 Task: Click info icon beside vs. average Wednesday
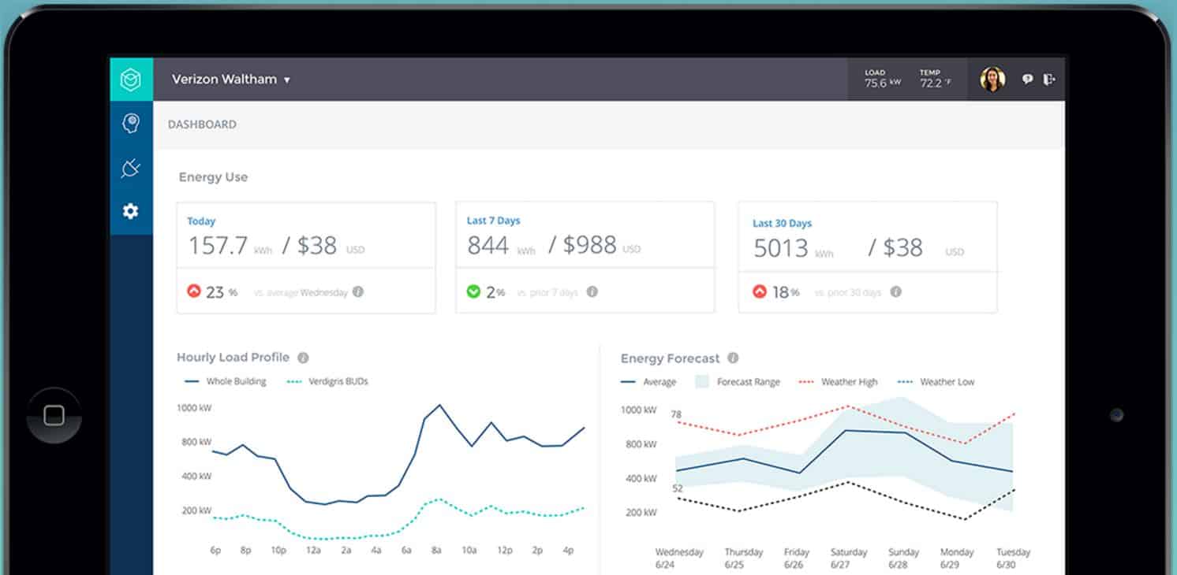(x=358, y=292)
